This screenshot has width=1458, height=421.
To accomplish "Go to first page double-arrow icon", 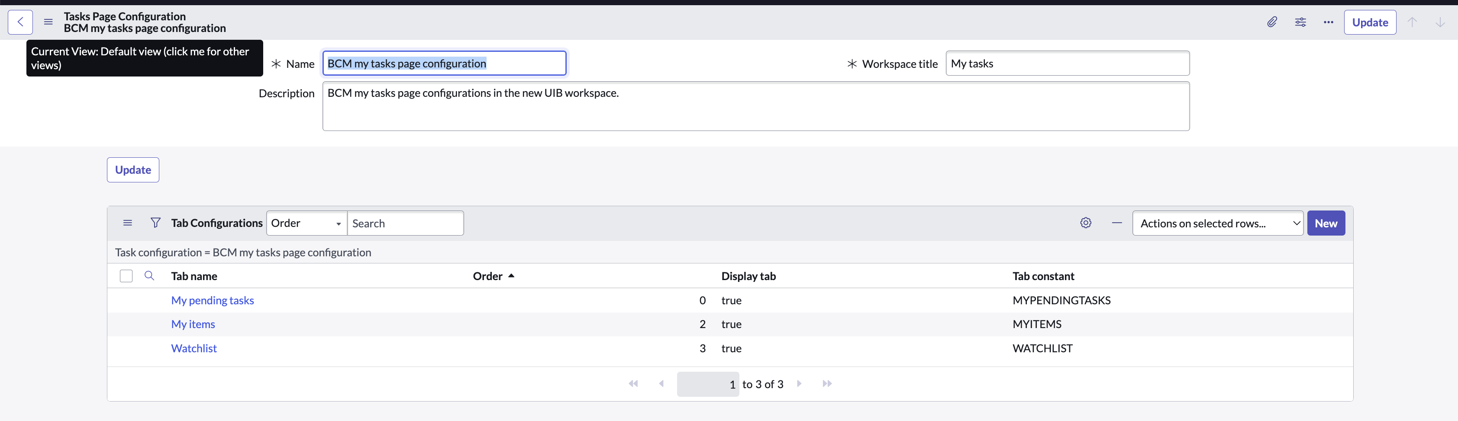I will pyautogui.click(x=633, y=384).
